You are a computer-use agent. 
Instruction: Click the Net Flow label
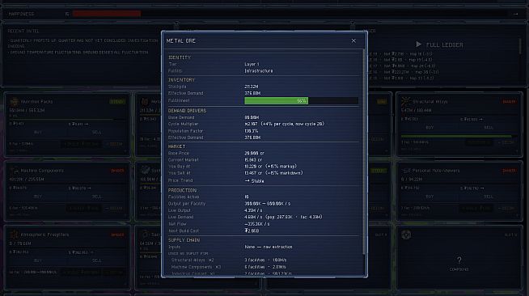coord(177,224)
